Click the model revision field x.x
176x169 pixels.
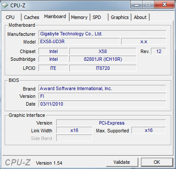click(144, 41)
